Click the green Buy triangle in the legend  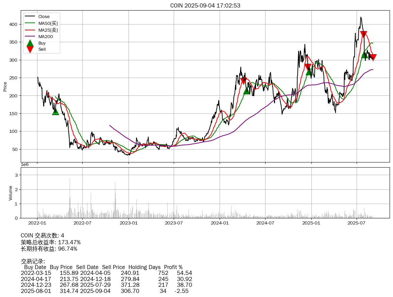point(30,43)
